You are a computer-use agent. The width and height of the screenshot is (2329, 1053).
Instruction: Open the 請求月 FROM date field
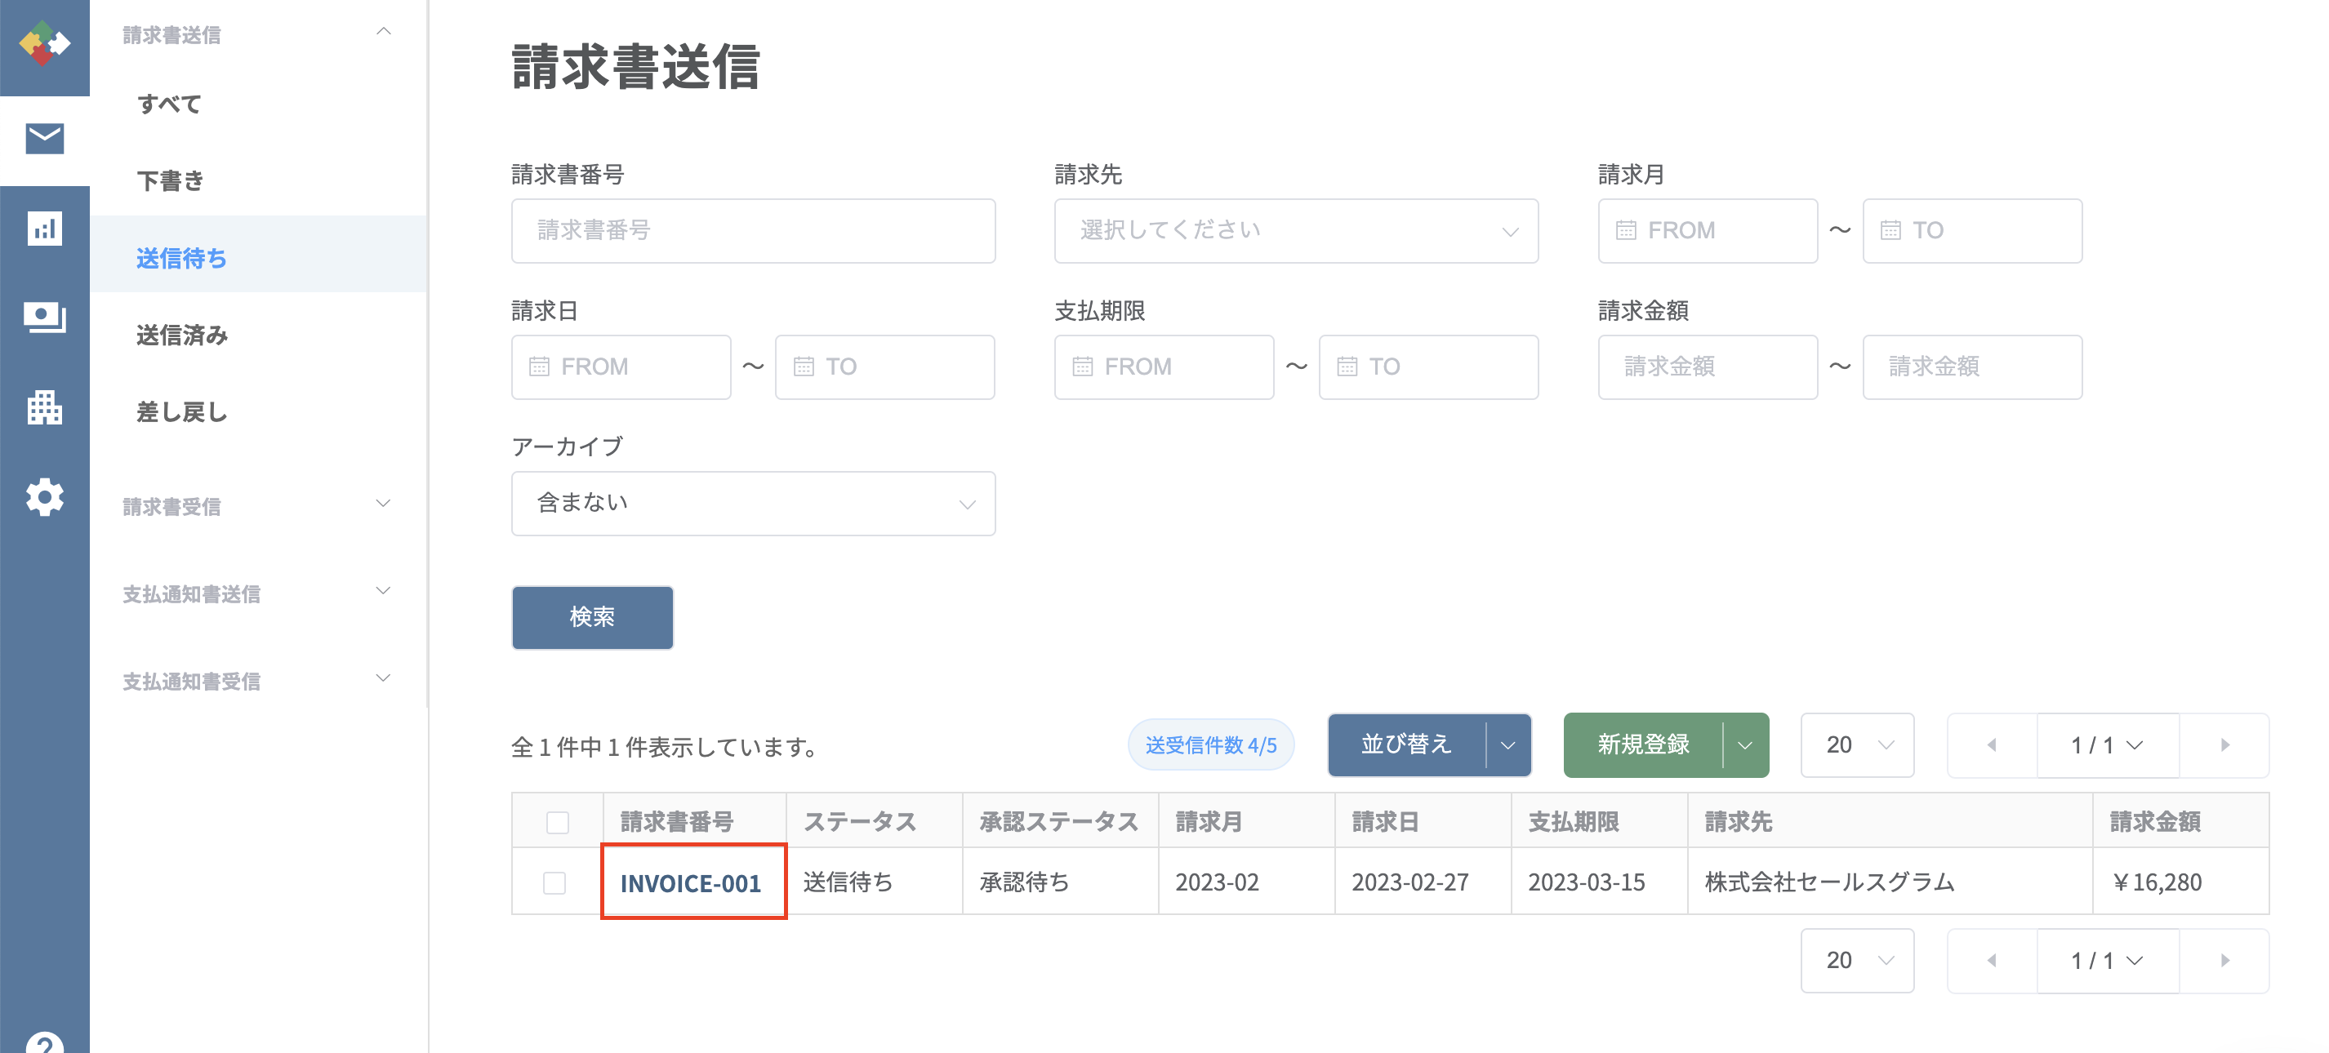(1707, 230)
